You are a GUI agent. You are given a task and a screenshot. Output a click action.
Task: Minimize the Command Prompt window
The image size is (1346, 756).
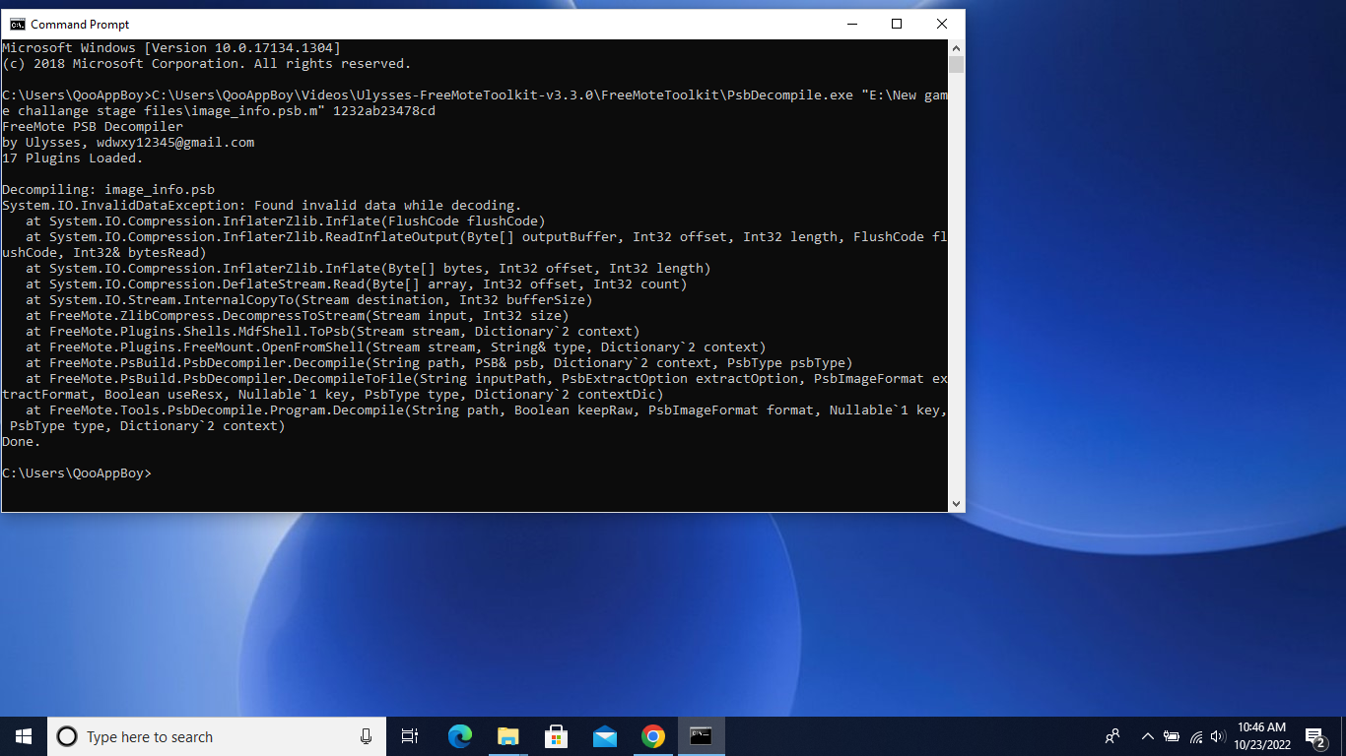[851, 25]
